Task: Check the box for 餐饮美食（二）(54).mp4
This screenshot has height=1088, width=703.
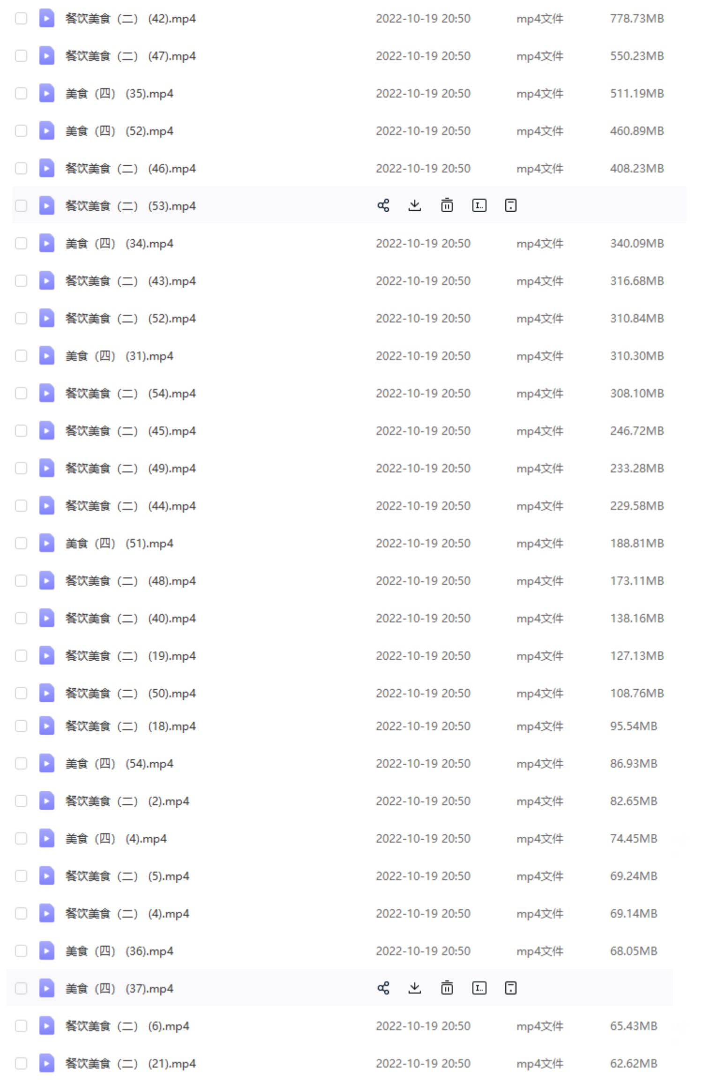Action: tap(21, 393)
